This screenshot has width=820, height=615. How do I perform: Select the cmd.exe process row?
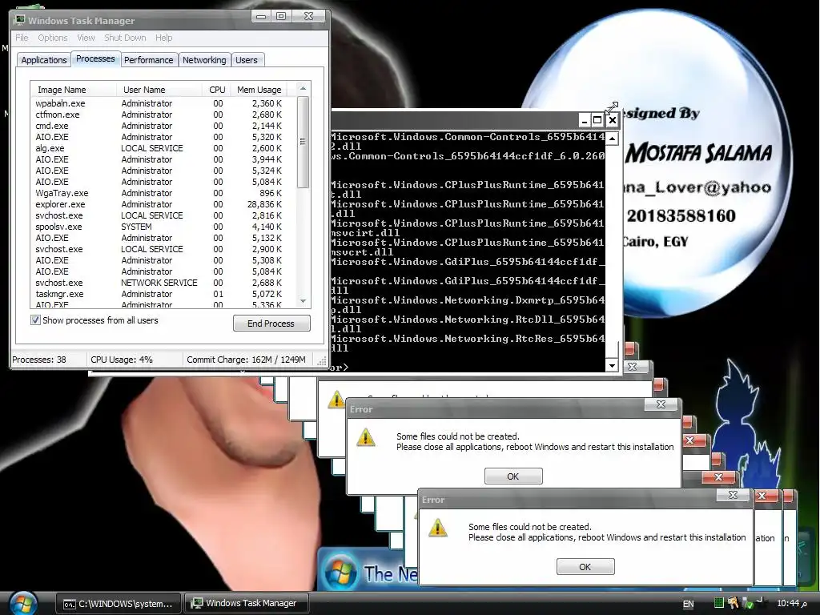pos(163,126)
